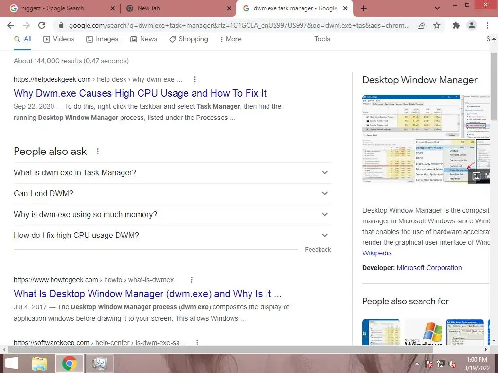The image size is (498, 373).
Task: Click the network tray icon
Action: (x=441, y=364)
